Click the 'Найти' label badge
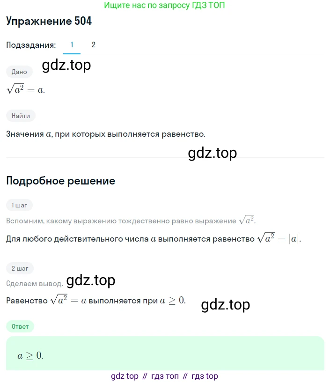 [21, 116]
